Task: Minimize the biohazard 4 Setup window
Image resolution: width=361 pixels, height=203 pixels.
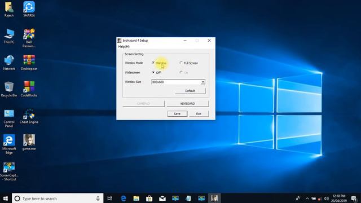Action: tap(185, 41)
